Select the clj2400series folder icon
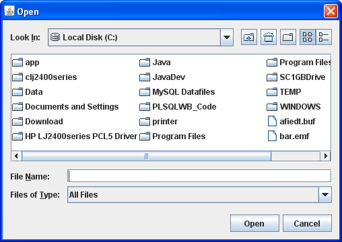Screen dimensions: 342x242 click(18, 77)
